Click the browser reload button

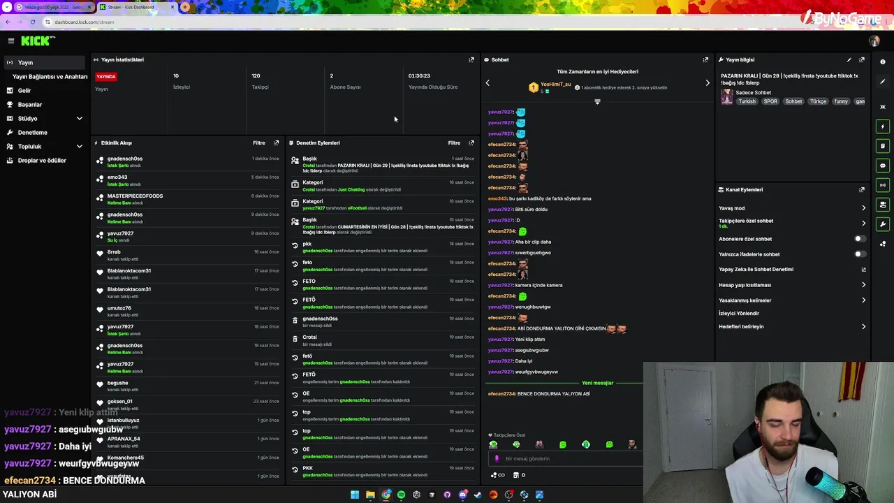[33, 22]
